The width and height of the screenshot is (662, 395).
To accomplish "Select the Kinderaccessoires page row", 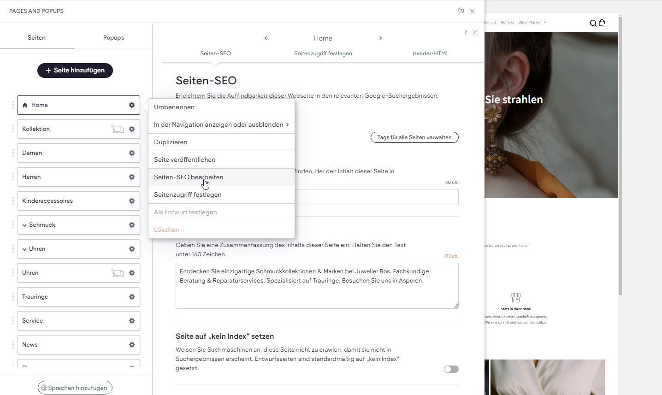I will (78, 201).
